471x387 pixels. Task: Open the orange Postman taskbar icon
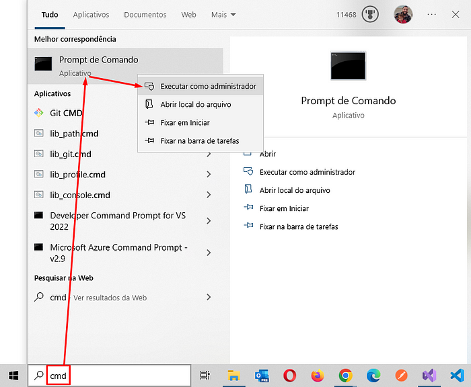point(401,376)
